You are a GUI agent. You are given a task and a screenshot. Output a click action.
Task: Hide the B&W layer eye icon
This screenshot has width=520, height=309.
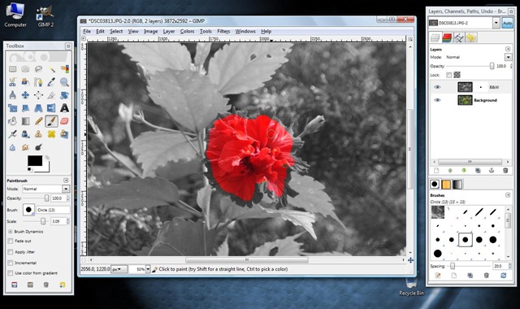[437, 87]
